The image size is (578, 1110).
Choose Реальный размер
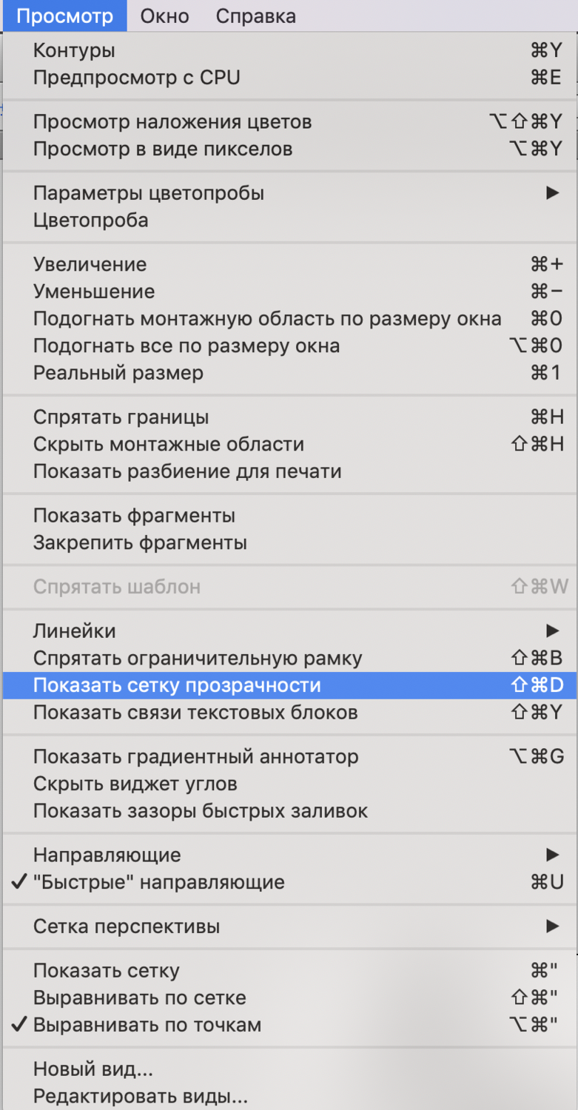pyautogui.click(x=118, y=372)
